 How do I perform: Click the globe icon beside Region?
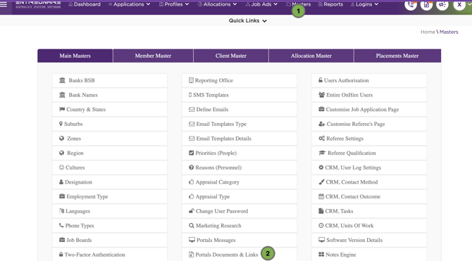click(62, 153)
